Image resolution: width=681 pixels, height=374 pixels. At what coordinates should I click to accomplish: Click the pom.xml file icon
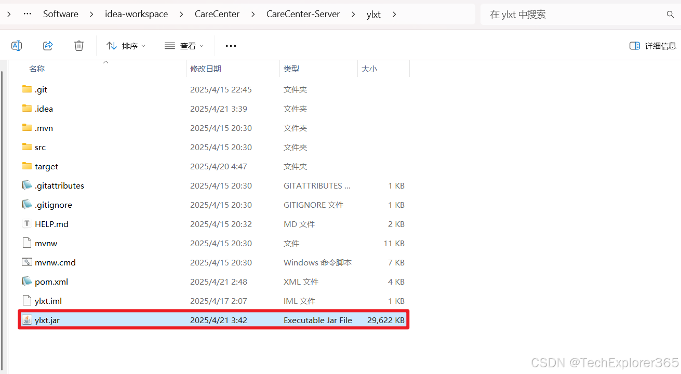(x=27, y=282)
